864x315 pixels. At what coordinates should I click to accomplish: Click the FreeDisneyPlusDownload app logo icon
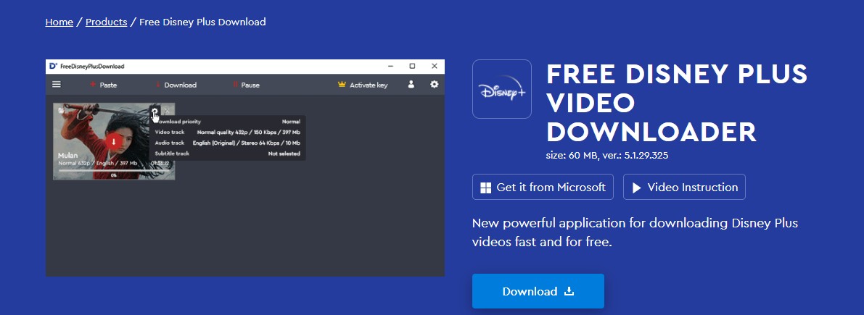pyautogui.click(x=53, y=66)
